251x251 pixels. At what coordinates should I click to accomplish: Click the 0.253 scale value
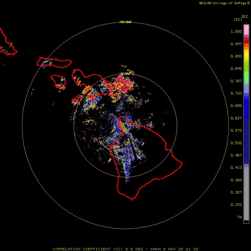pos(236,205)
